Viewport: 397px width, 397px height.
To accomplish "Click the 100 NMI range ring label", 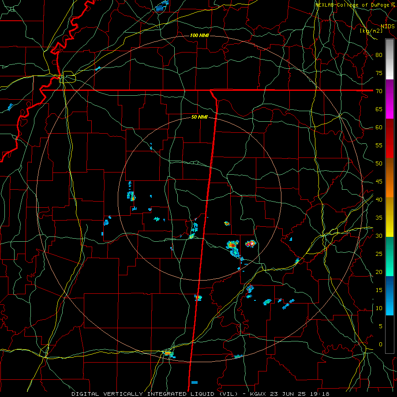I will click(199, 35).
